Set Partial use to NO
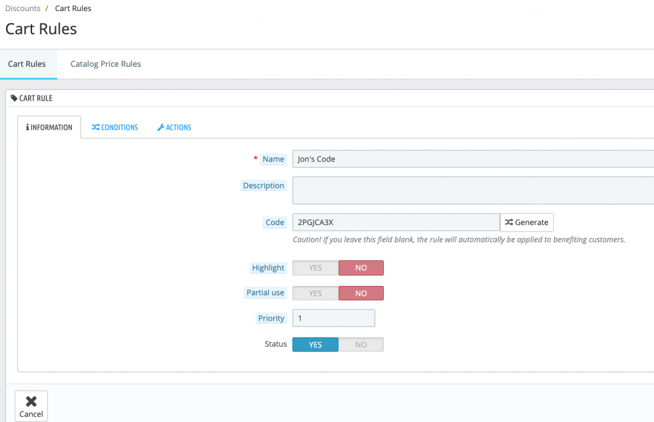Screen dimensions: 654x422 pos(361,294)
